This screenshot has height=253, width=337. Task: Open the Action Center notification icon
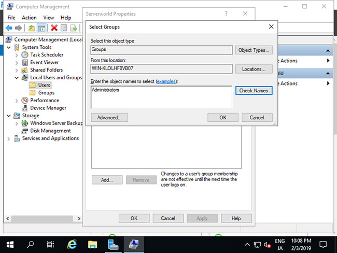pos(323,245)
